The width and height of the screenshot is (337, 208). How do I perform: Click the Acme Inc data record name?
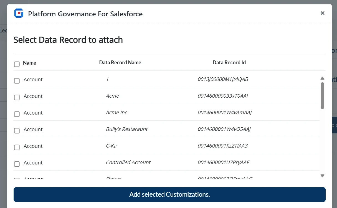[x=116, y=113]
